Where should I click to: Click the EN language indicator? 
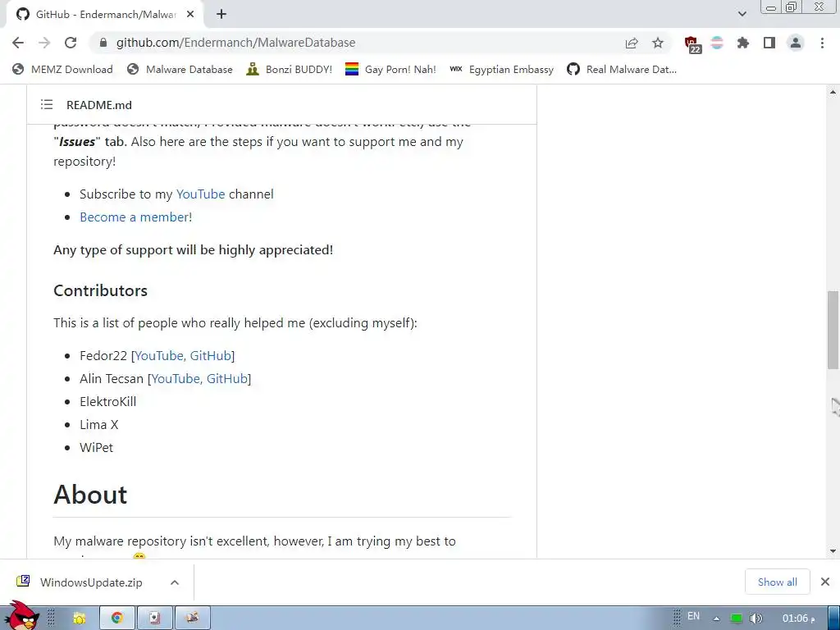[693, 616]
